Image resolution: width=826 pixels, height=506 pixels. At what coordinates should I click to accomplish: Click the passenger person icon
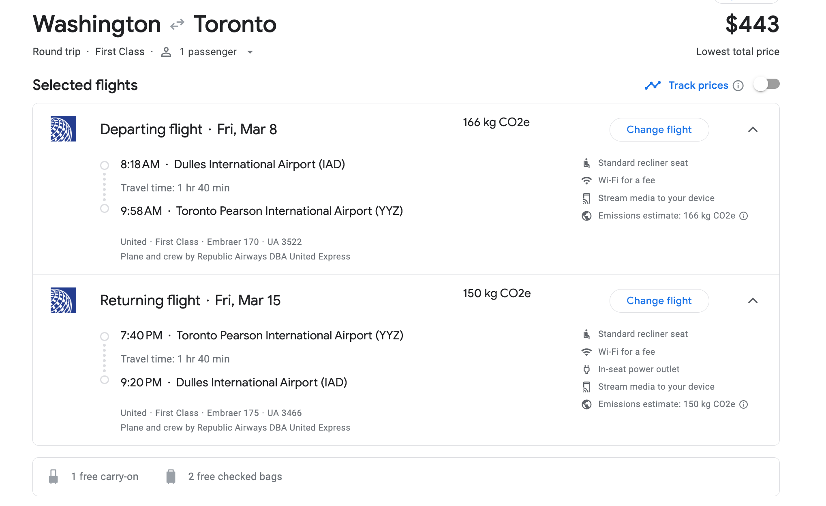click(x=166, y=52)
